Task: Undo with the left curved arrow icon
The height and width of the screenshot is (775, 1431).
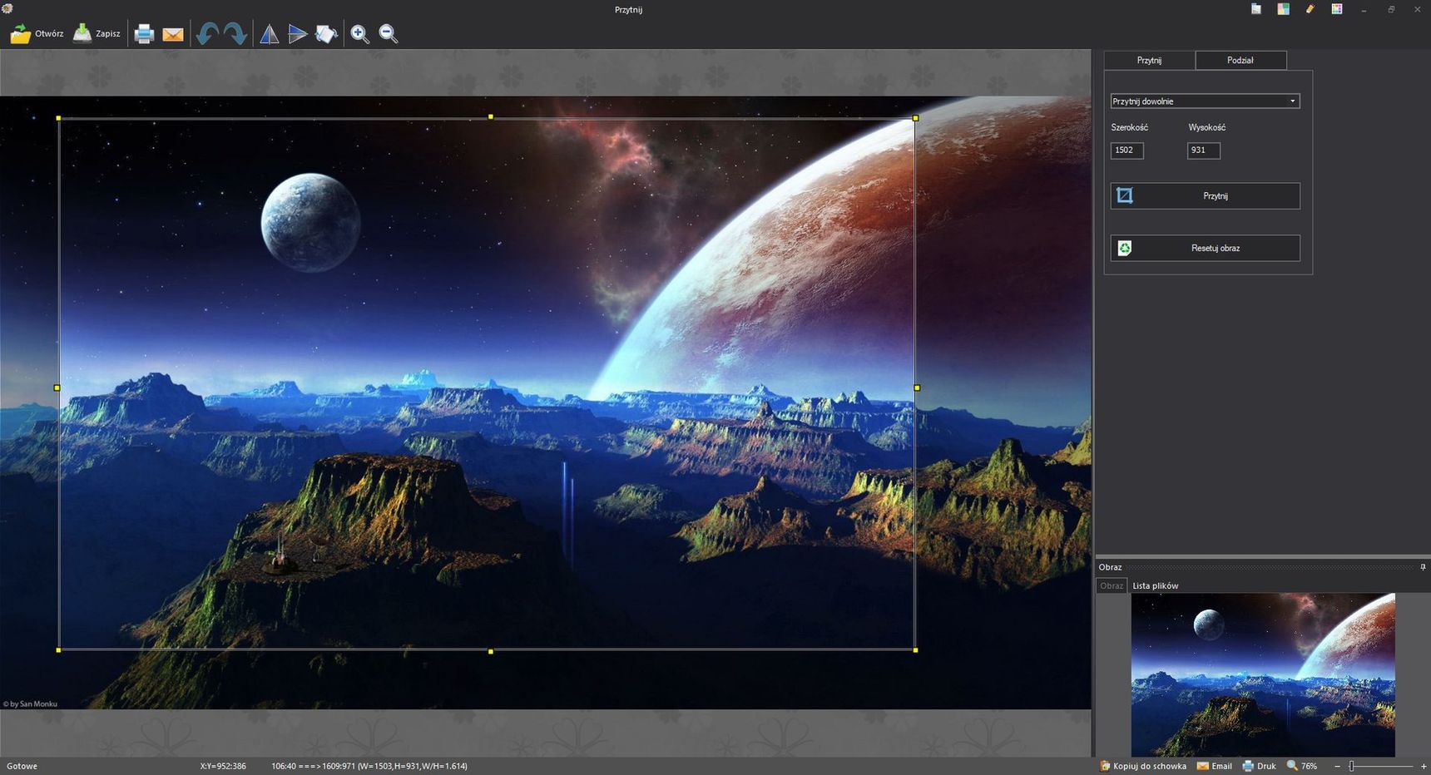Action: pos(207,34)
